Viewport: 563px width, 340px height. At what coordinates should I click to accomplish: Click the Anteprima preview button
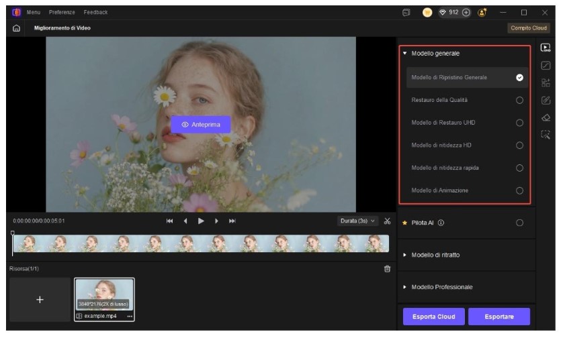pyautogui.click(x=201, y=125)
